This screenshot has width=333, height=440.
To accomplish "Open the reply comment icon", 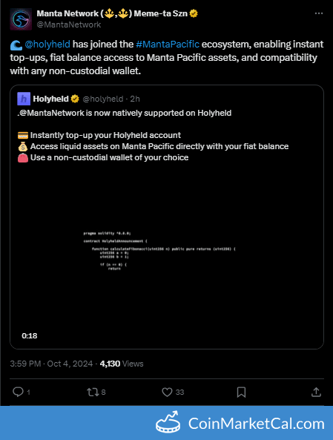I will coord(19,392).
